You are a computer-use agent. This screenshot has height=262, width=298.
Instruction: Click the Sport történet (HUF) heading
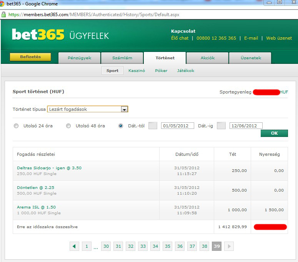(x=38, y=92)
